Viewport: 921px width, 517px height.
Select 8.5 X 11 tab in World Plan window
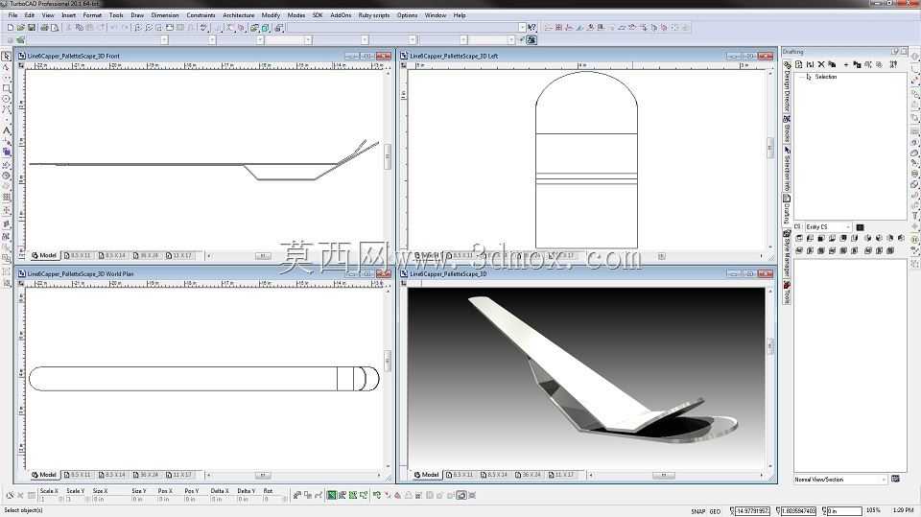coord(78,475)
